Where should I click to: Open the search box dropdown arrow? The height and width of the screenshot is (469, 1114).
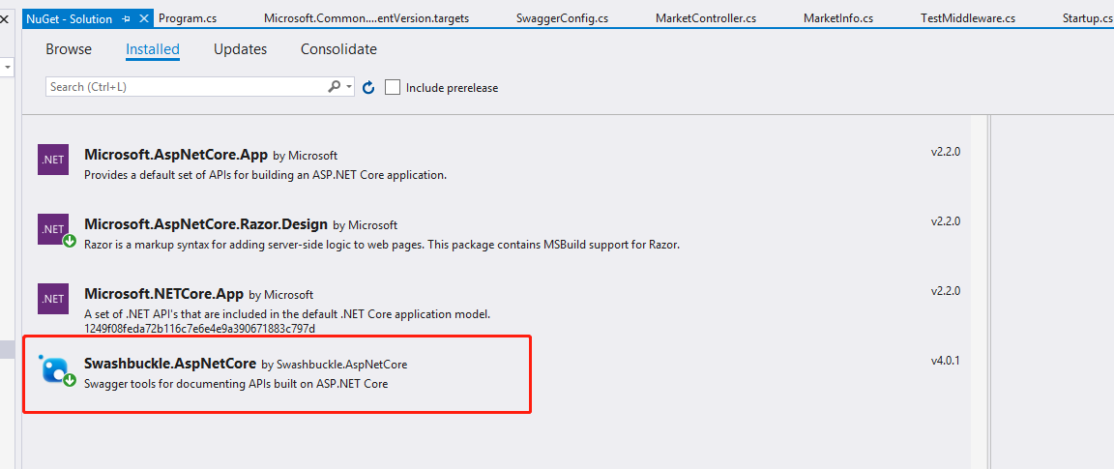tap(349, 87)
